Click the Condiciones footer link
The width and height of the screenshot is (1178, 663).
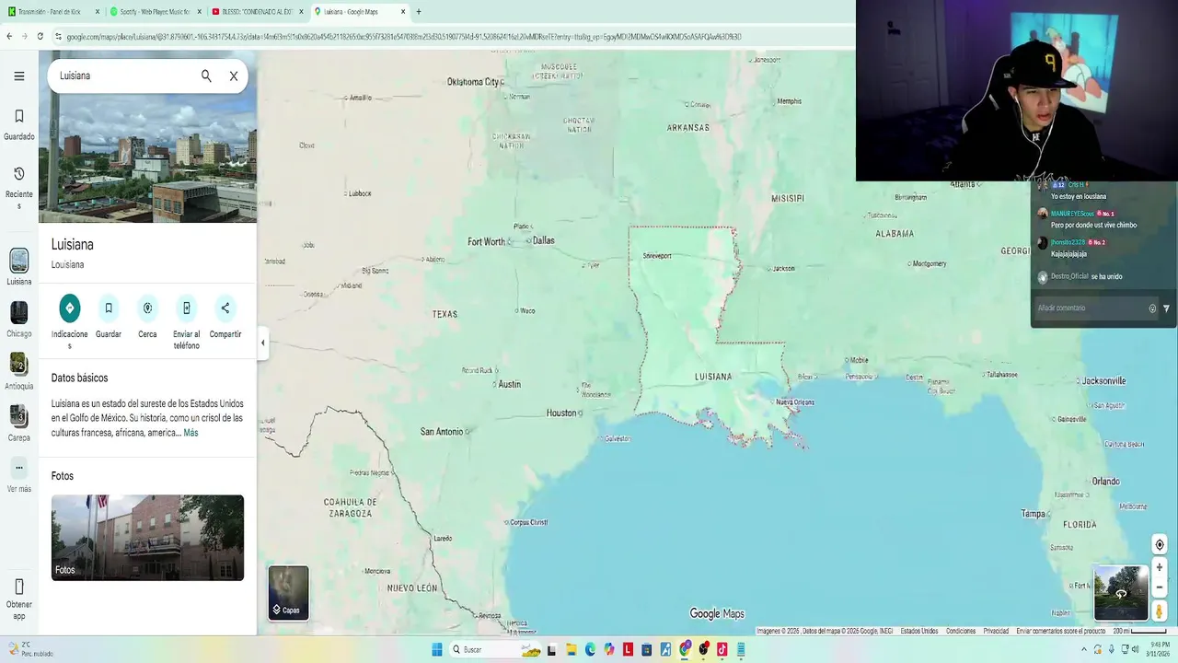961,631
